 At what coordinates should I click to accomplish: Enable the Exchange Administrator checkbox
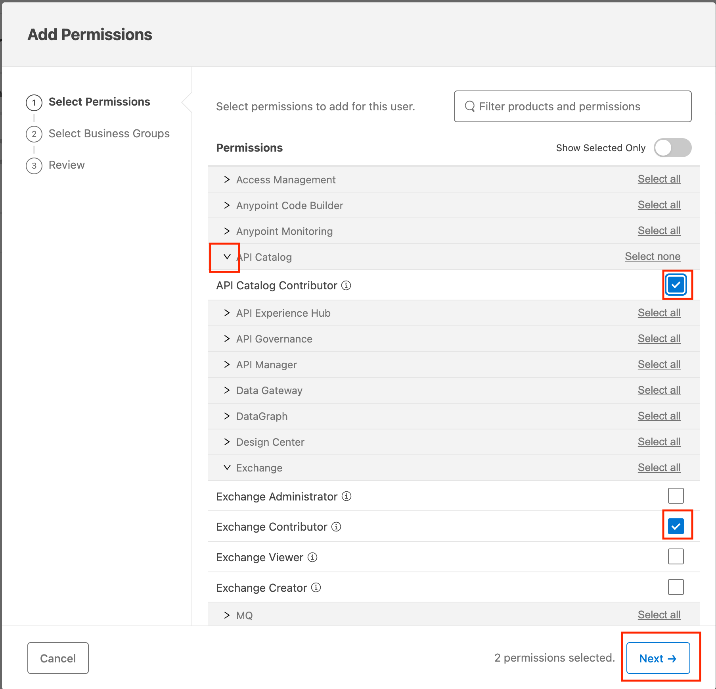(x=676, y=496)
